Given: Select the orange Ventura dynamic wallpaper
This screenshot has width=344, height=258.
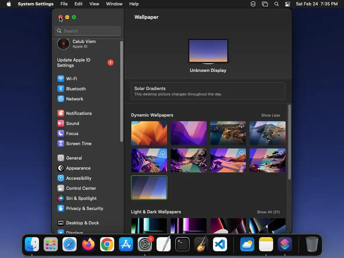Looking at the screenshot, I should pos(149,133).
